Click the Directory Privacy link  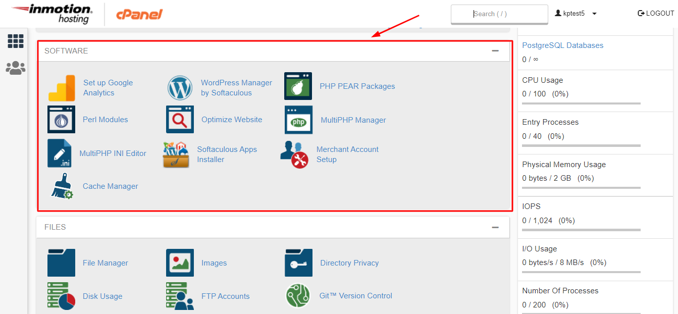(349, 263)
